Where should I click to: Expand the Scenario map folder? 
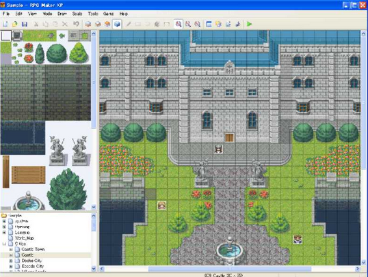click(4, 232)
